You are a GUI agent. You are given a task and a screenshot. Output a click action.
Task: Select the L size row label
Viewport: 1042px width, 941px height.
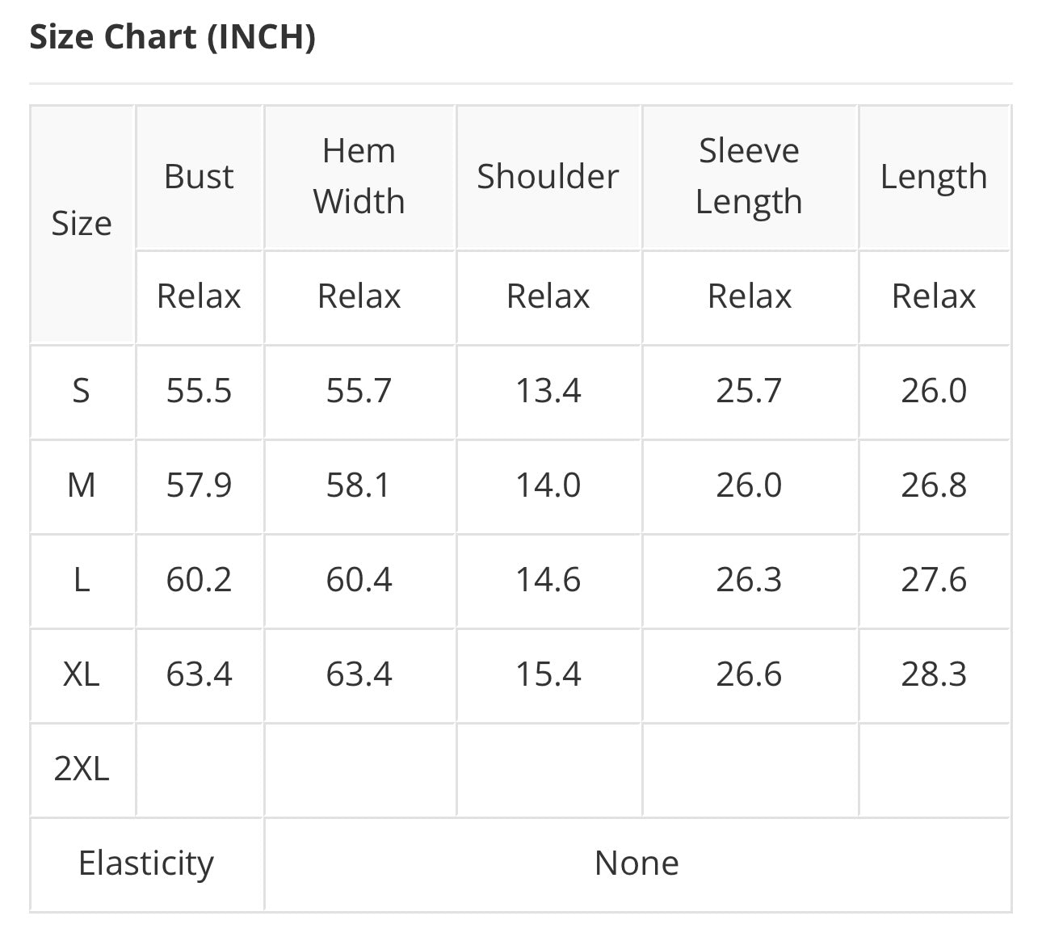pyautogui.click(x=82, y=581)
